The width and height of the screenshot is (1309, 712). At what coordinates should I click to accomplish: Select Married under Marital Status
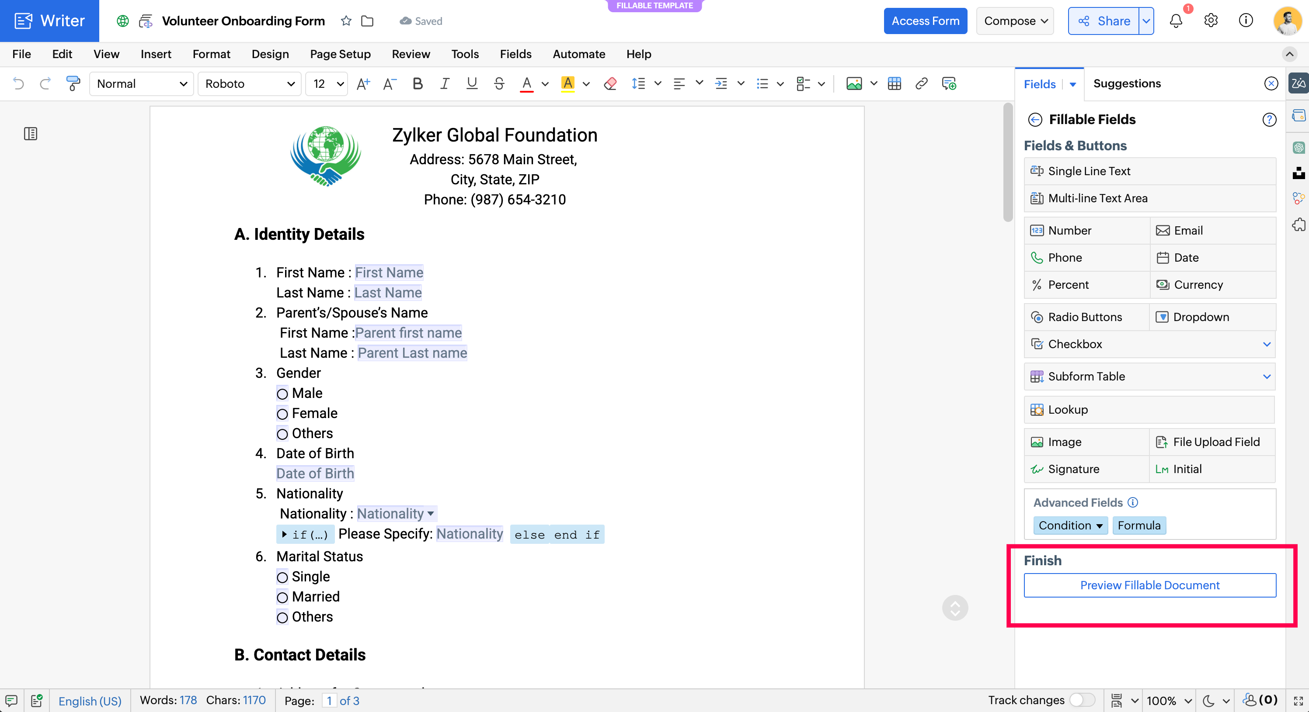pyautogui.click(x=282, y=598)
